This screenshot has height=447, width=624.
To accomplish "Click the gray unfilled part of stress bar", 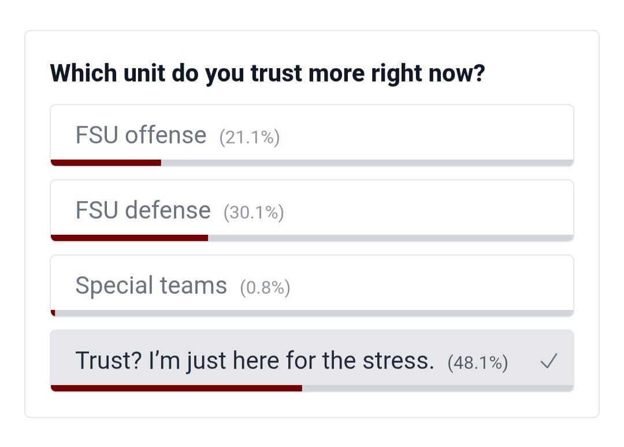I will 437,388.
